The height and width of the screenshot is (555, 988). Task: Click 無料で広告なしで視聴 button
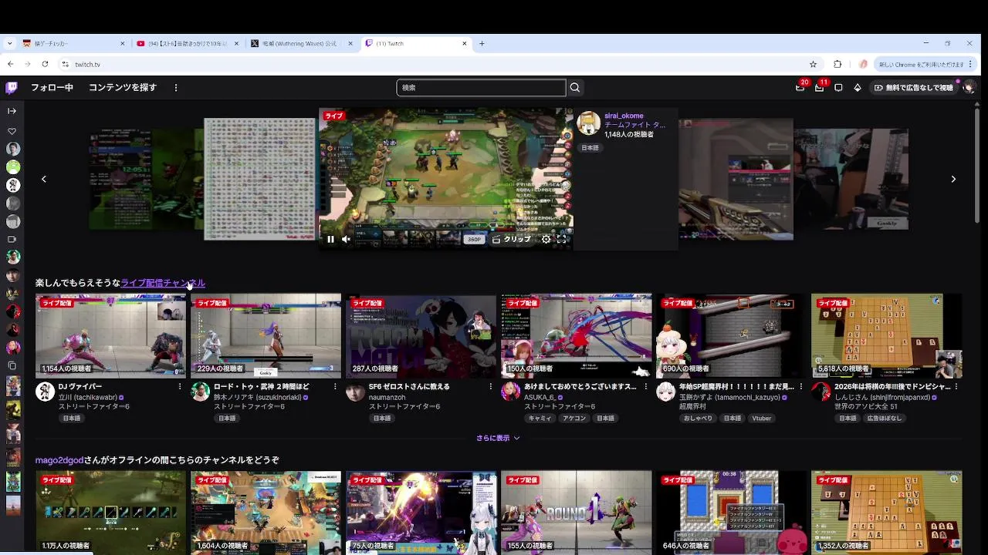click(913, 88)
